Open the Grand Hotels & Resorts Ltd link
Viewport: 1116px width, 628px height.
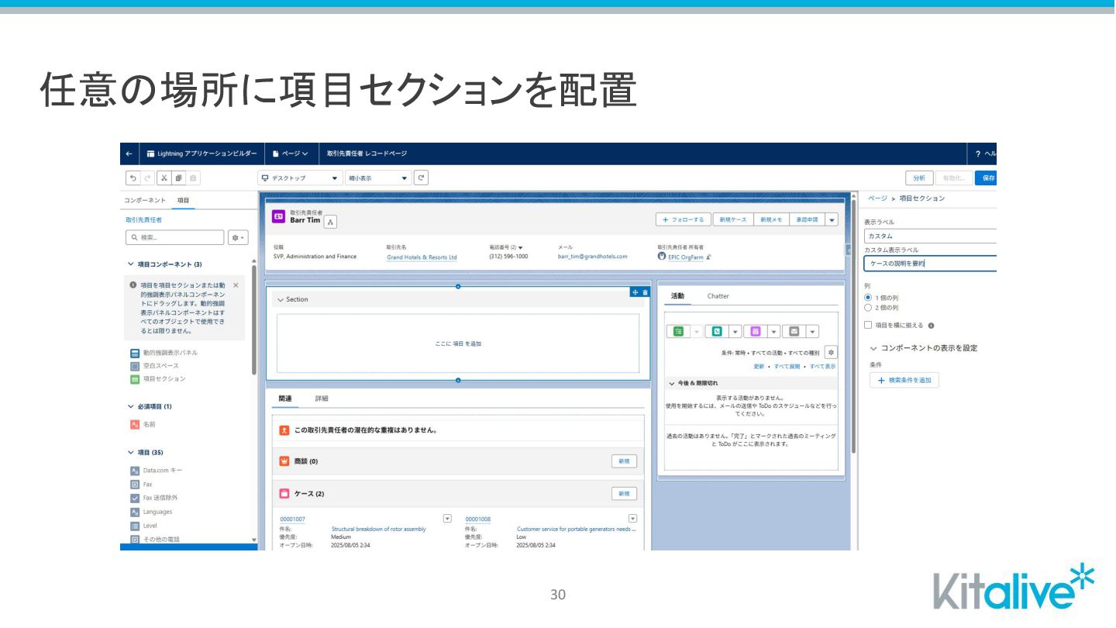pos(422,257)
